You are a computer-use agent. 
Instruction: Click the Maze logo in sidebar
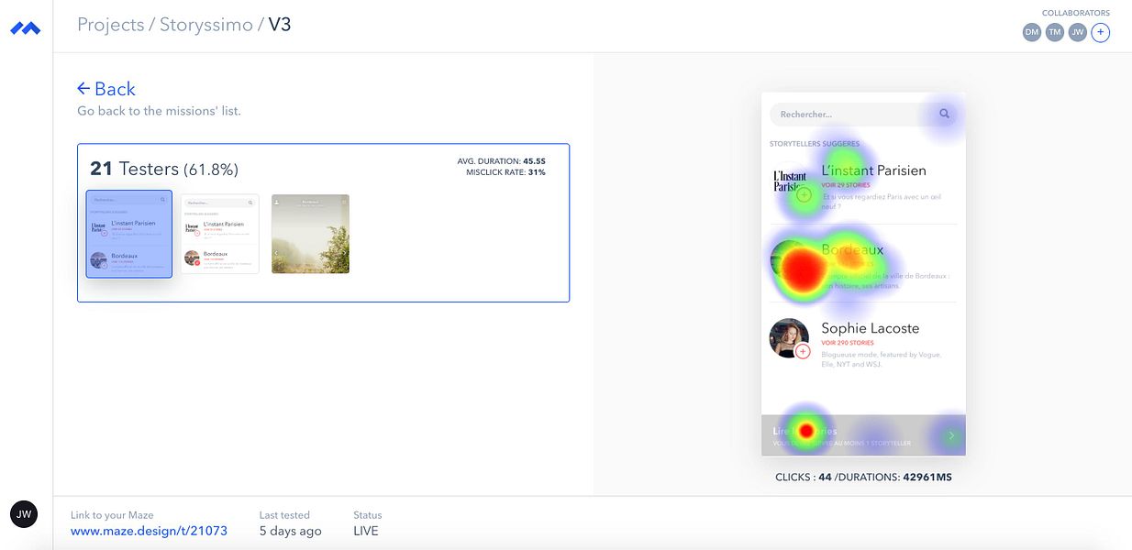(26, 29)
